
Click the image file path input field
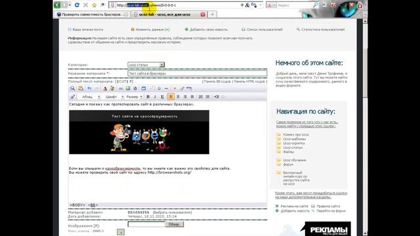(146, 224)
